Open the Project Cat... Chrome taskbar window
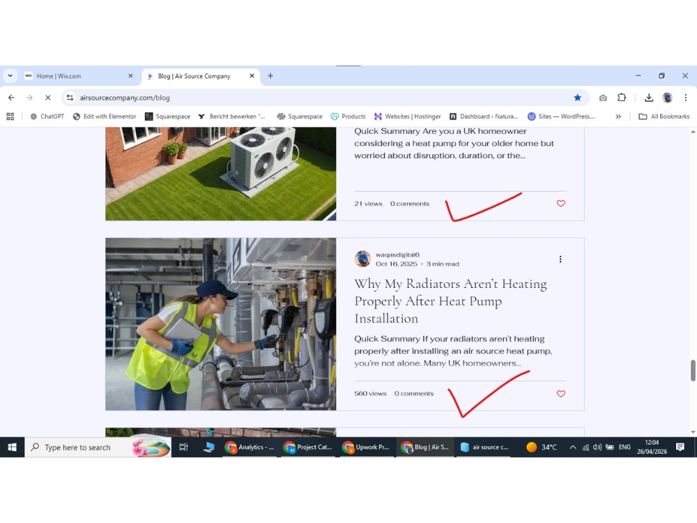 click(308, 447)
